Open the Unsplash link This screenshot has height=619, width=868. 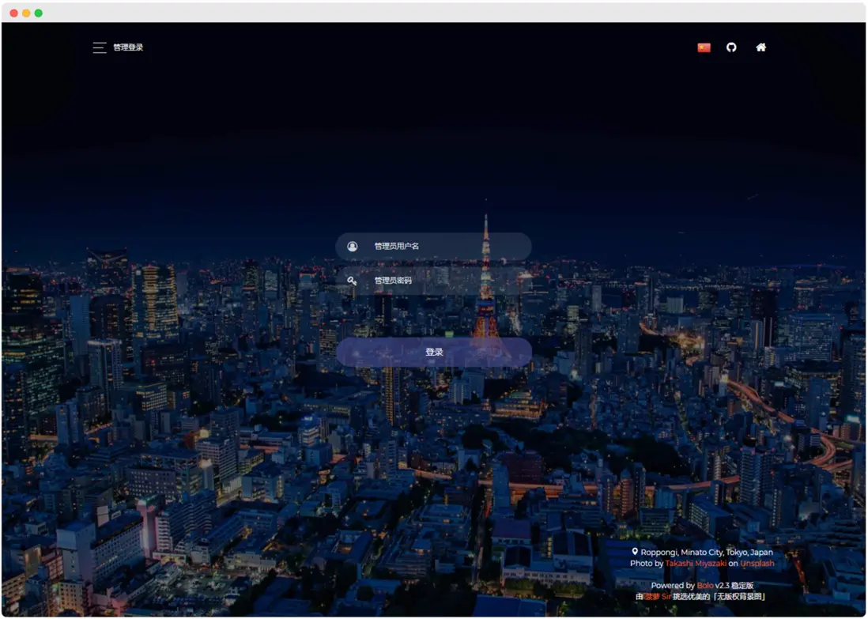(x=757, y=564)
